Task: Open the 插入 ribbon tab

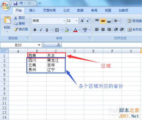Action: click(32, 10)
